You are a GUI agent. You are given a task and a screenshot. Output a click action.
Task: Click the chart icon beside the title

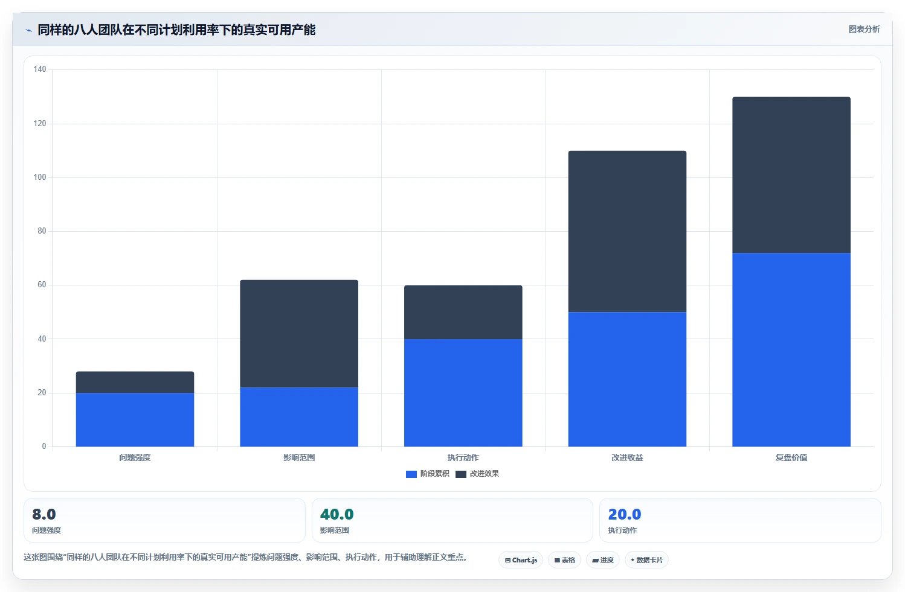[x=28, y=30]
